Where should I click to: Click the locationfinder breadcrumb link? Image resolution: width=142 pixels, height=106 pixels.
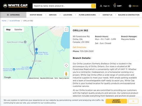coord(15,21)
